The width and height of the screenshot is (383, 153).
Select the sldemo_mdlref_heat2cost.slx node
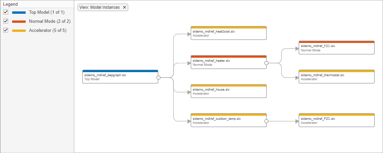(x=228, y=33)
